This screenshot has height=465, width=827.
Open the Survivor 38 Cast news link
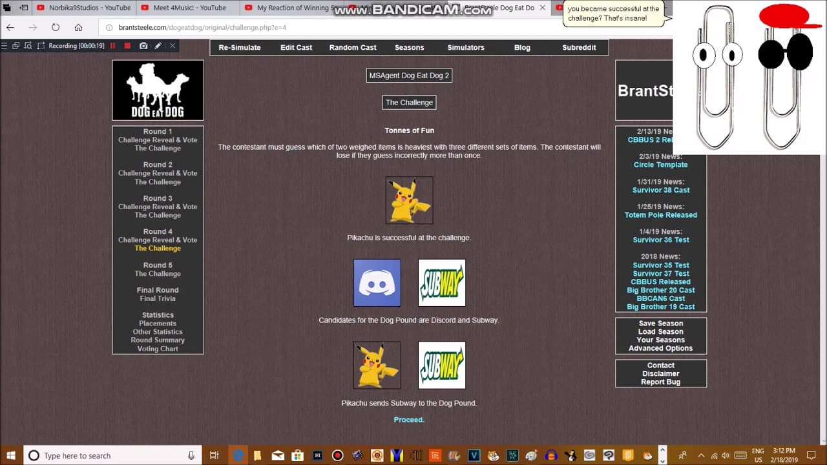tap(660, 190)
